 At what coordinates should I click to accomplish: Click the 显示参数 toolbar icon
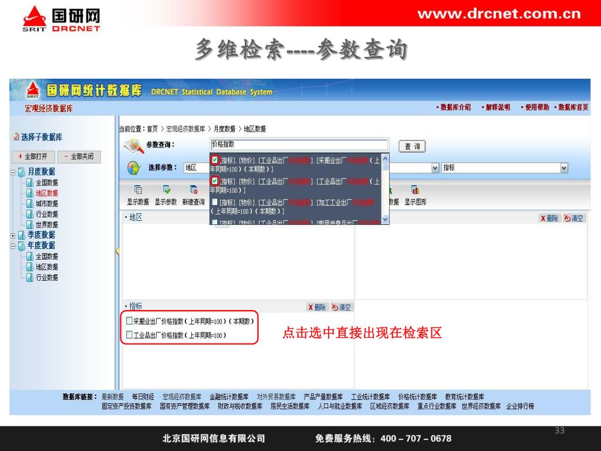166,190
